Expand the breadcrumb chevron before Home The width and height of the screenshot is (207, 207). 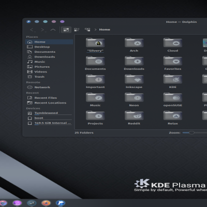95,29
